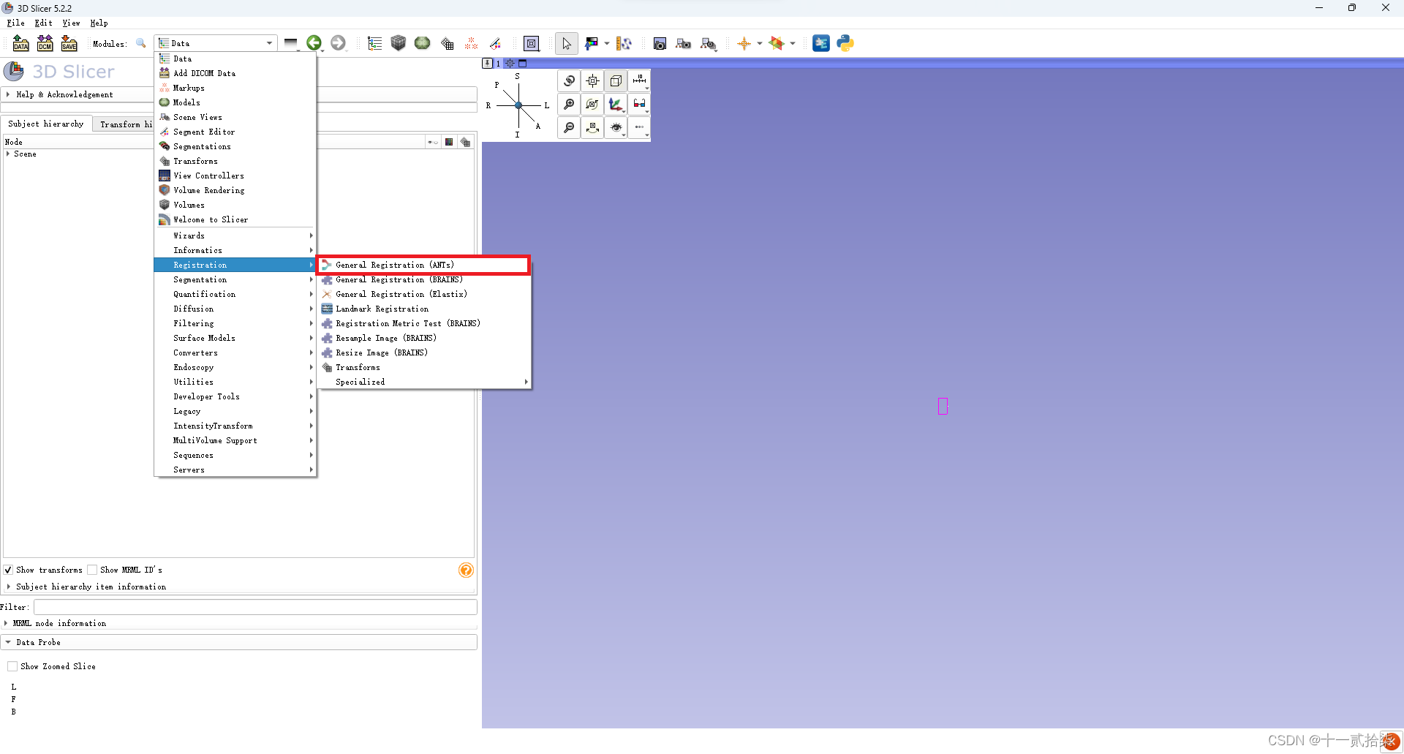
Task: Go back to the previous module arrow
Action: 314,43
